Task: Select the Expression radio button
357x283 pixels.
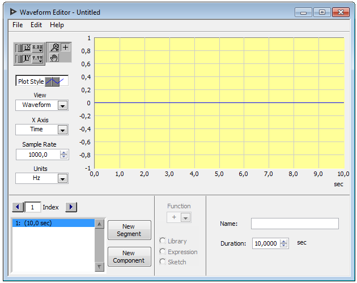Action: (163, 252)
